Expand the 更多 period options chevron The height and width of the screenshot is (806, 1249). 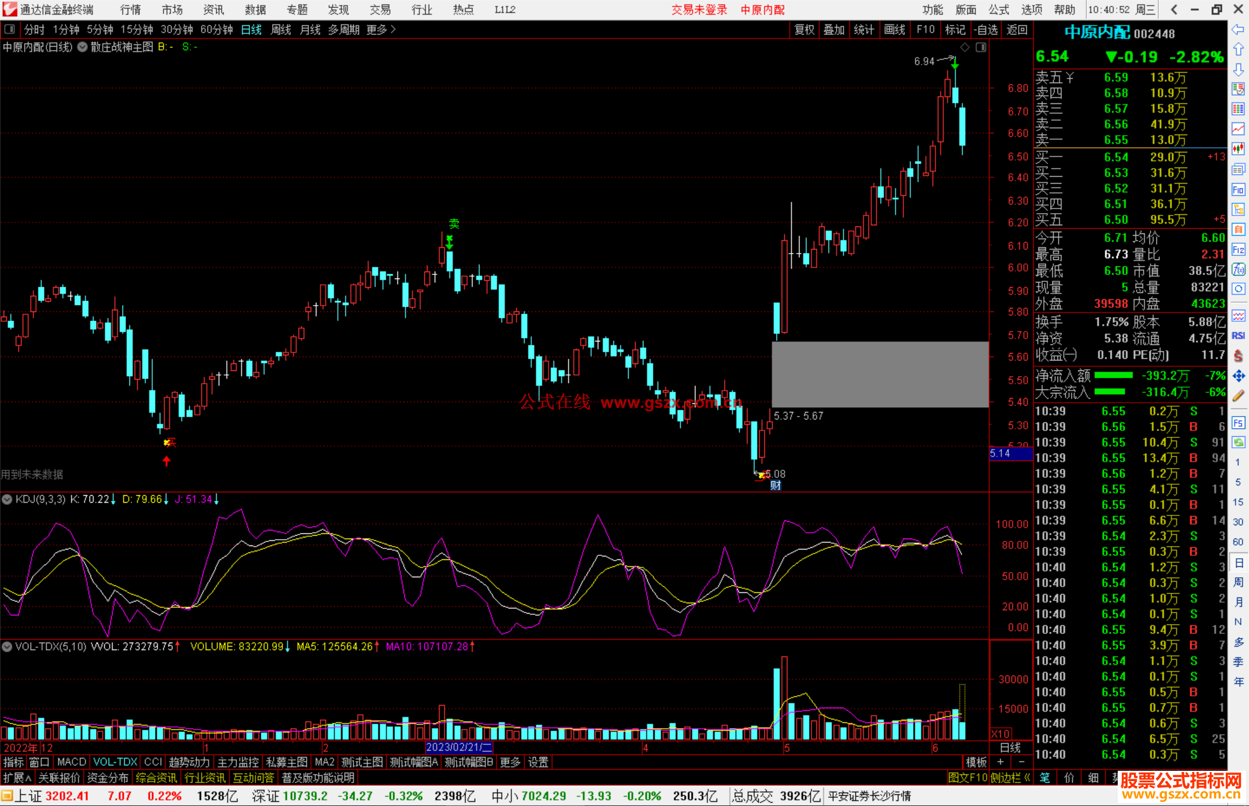(x=393, y=29)
